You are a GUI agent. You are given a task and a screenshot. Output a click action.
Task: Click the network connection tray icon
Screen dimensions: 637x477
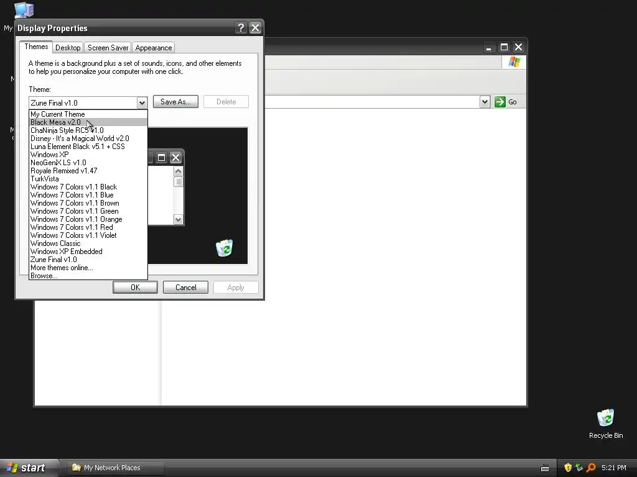[x=579, y=468]
